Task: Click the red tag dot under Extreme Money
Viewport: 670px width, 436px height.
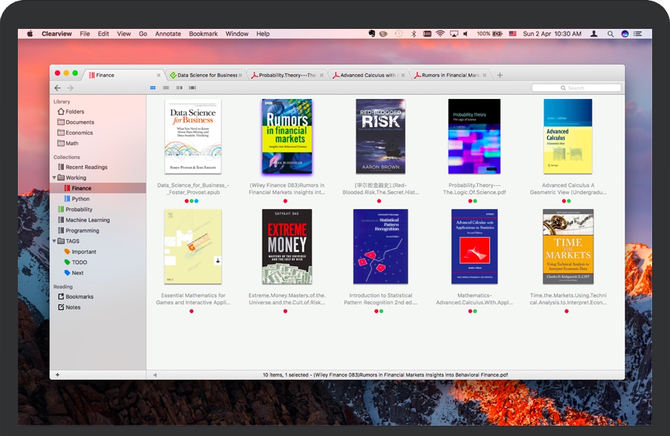Action: [x=285, y=311]
